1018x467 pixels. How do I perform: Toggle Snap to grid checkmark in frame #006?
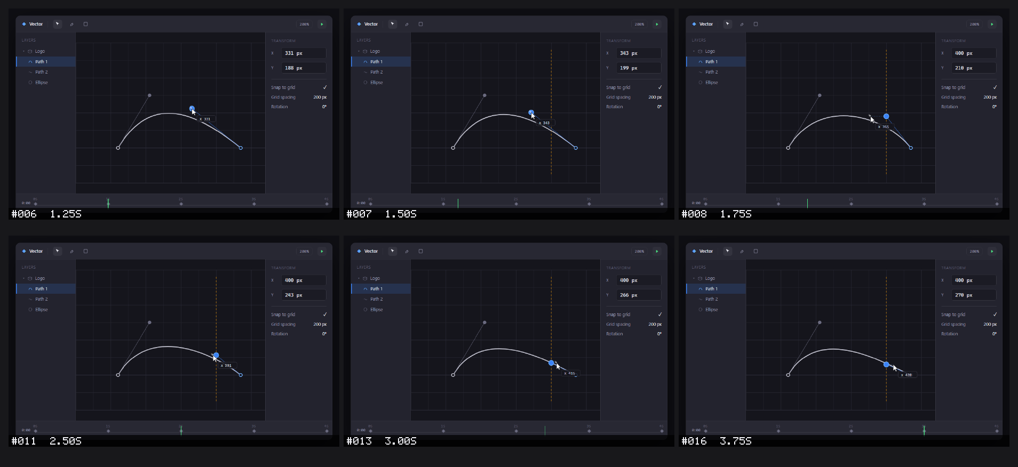(x=324, y=87)
